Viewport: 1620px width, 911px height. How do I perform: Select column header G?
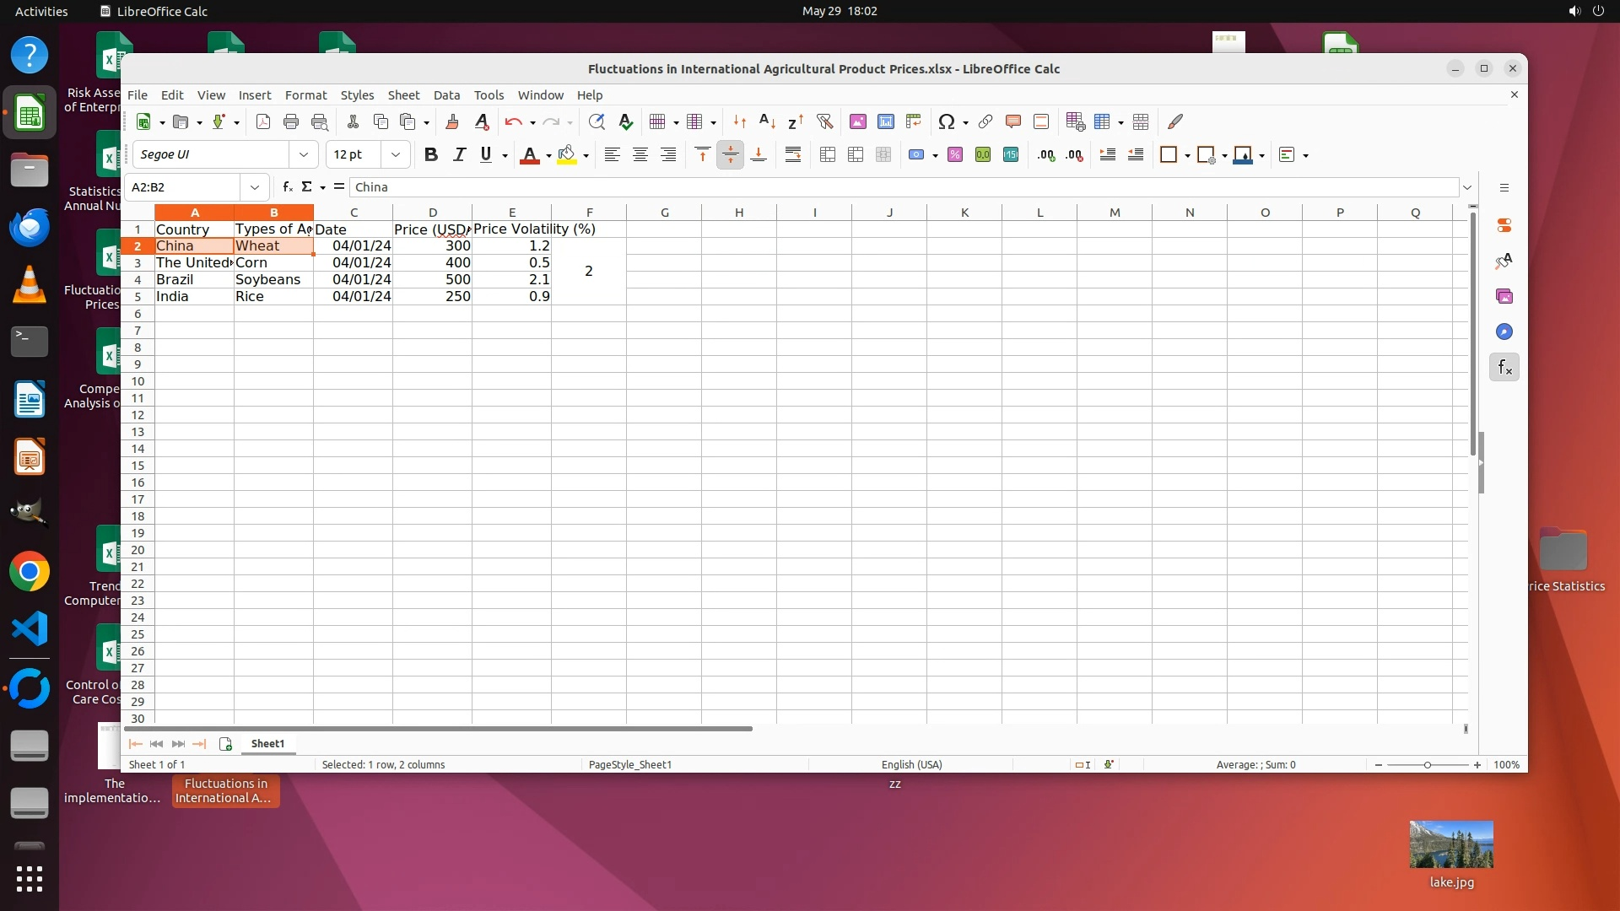point(664,213)
